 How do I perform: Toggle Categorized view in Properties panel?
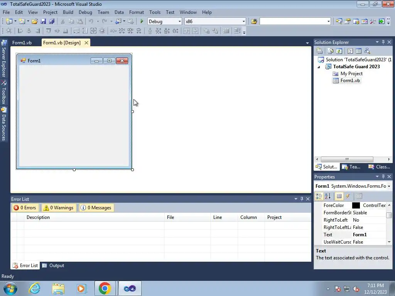(319, 196)
